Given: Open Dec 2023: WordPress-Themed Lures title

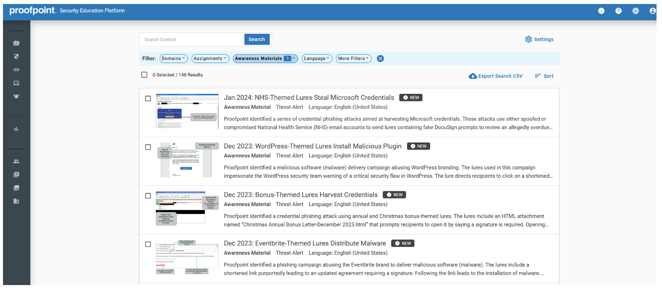Looking at the screenshot, I should (313, 146).
